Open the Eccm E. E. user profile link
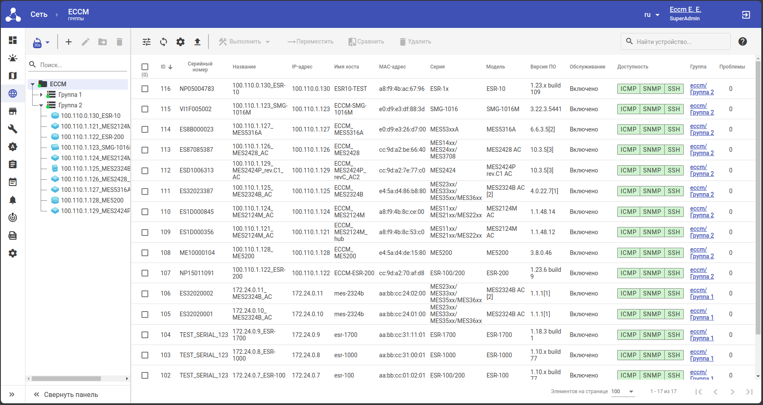This screenshot has width=763, height=405. (x=685, y=10)
